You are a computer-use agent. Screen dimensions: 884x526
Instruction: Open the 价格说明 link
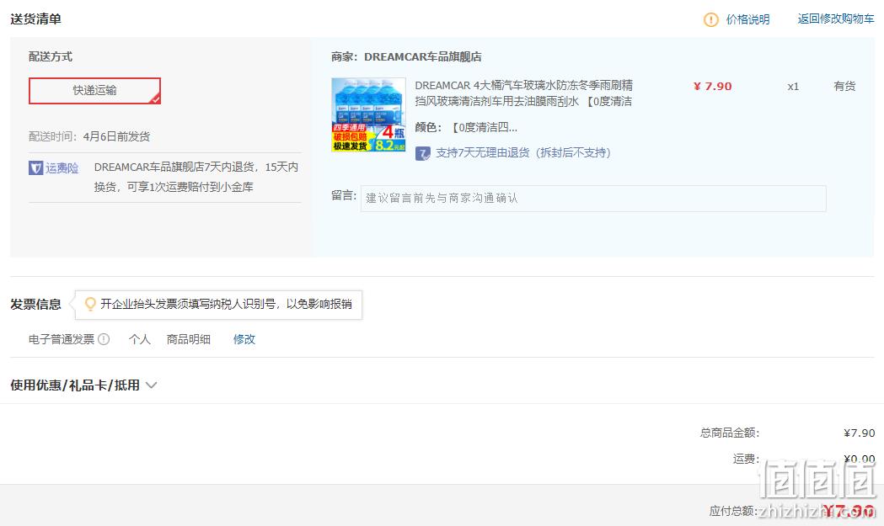tap(747, 19)
